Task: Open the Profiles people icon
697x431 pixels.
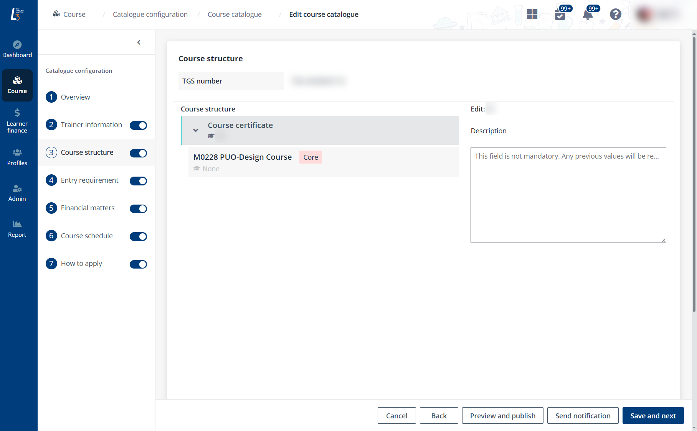Action: 17,152
